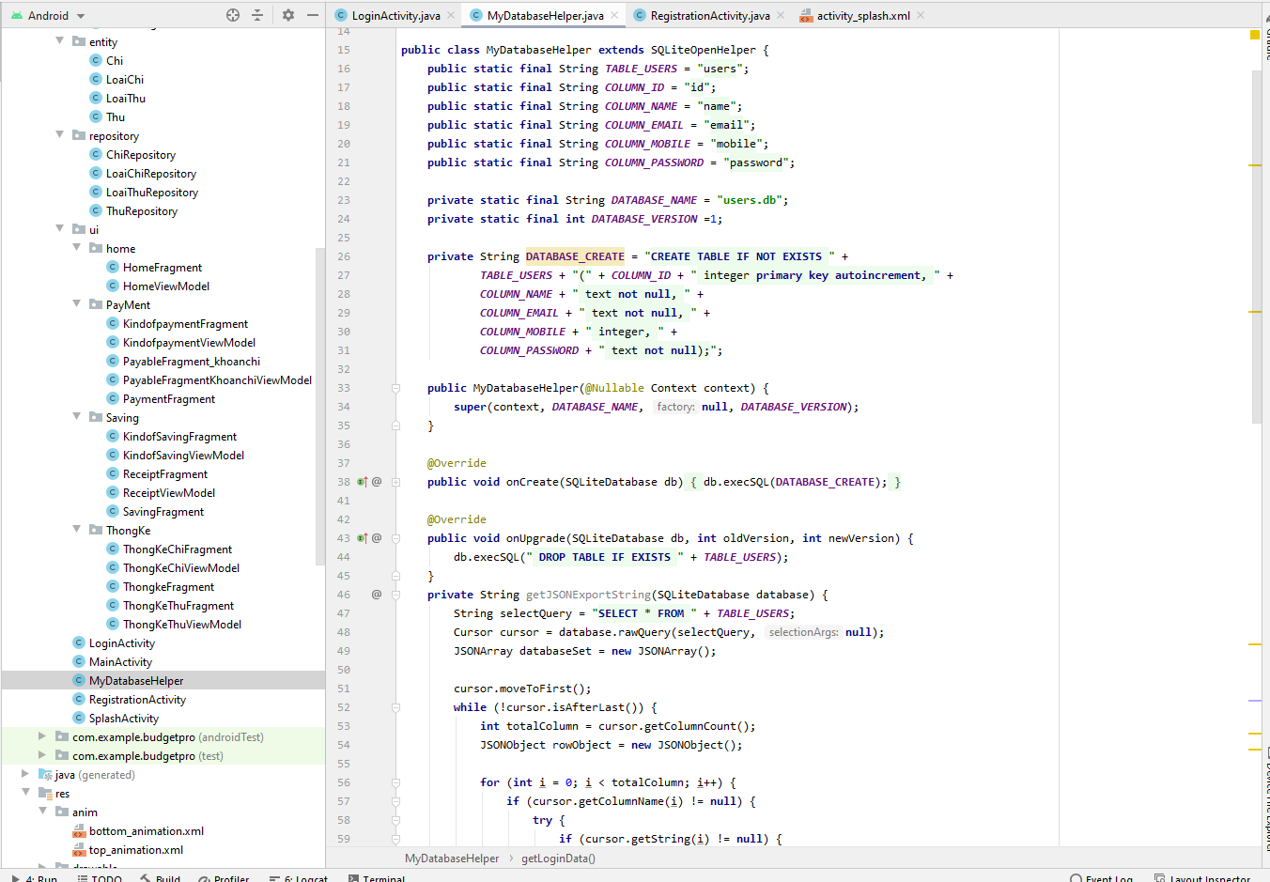
Task: Switch to the activity_splash.xml tab
Action: pos(862,15)
